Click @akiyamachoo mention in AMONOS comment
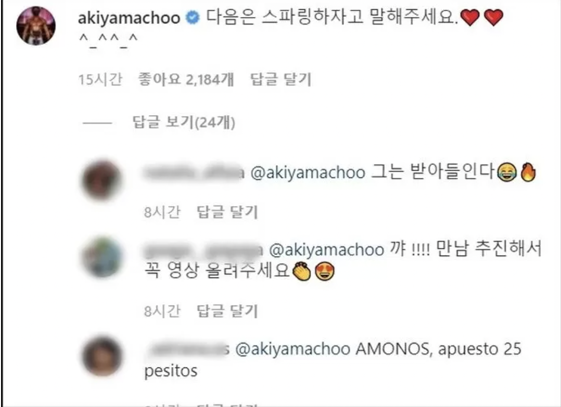 tap(293, 349)
